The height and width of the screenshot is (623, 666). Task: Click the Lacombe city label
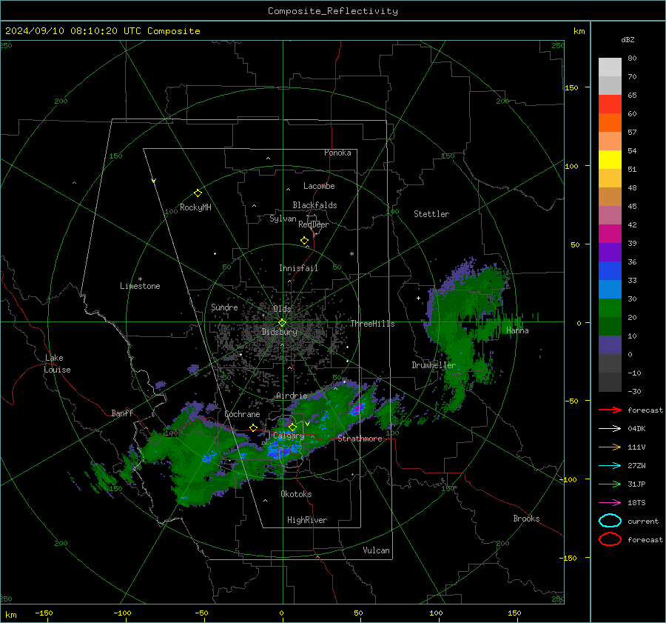(319, 186)
